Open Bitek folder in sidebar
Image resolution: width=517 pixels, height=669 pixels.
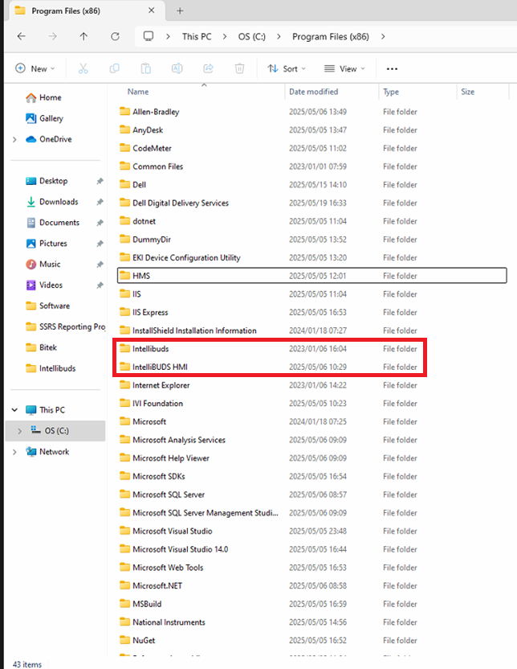pos(41,347)
